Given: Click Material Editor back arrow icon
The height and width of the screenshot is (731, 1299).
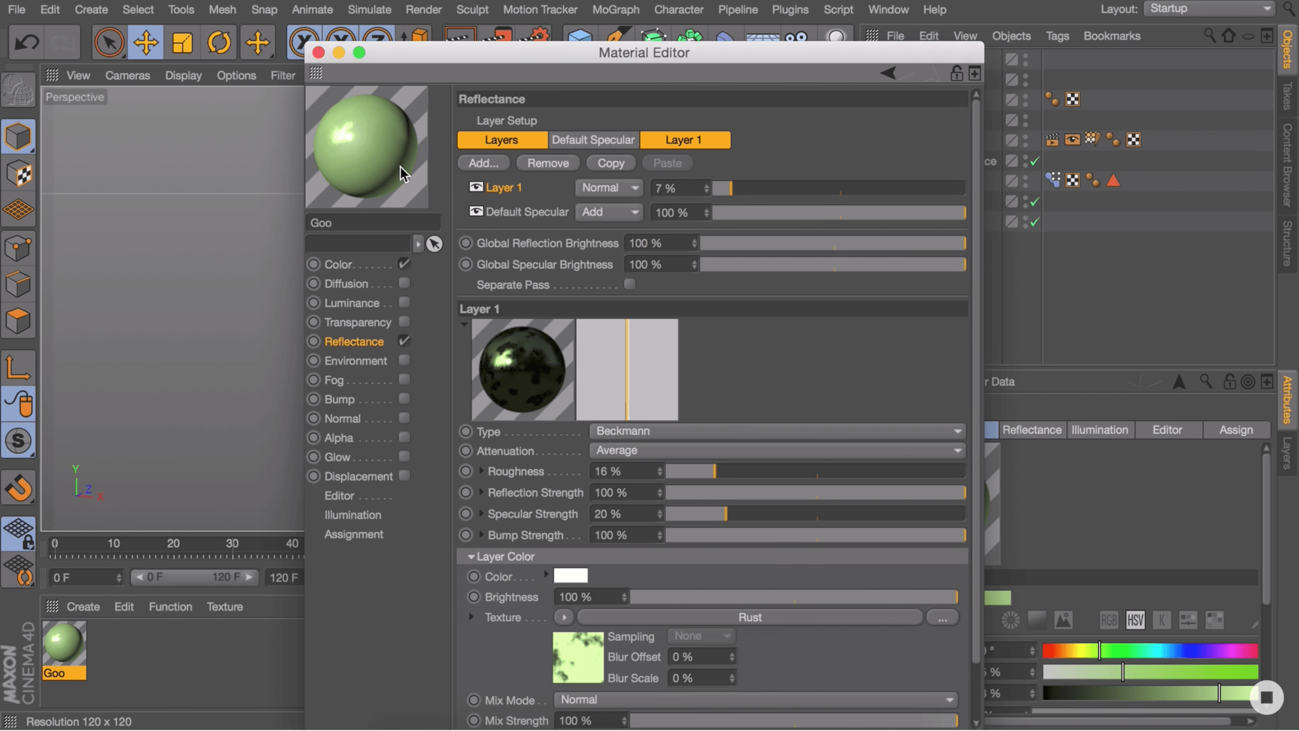Looking at the screenshot, I should (x=888, y=74).
